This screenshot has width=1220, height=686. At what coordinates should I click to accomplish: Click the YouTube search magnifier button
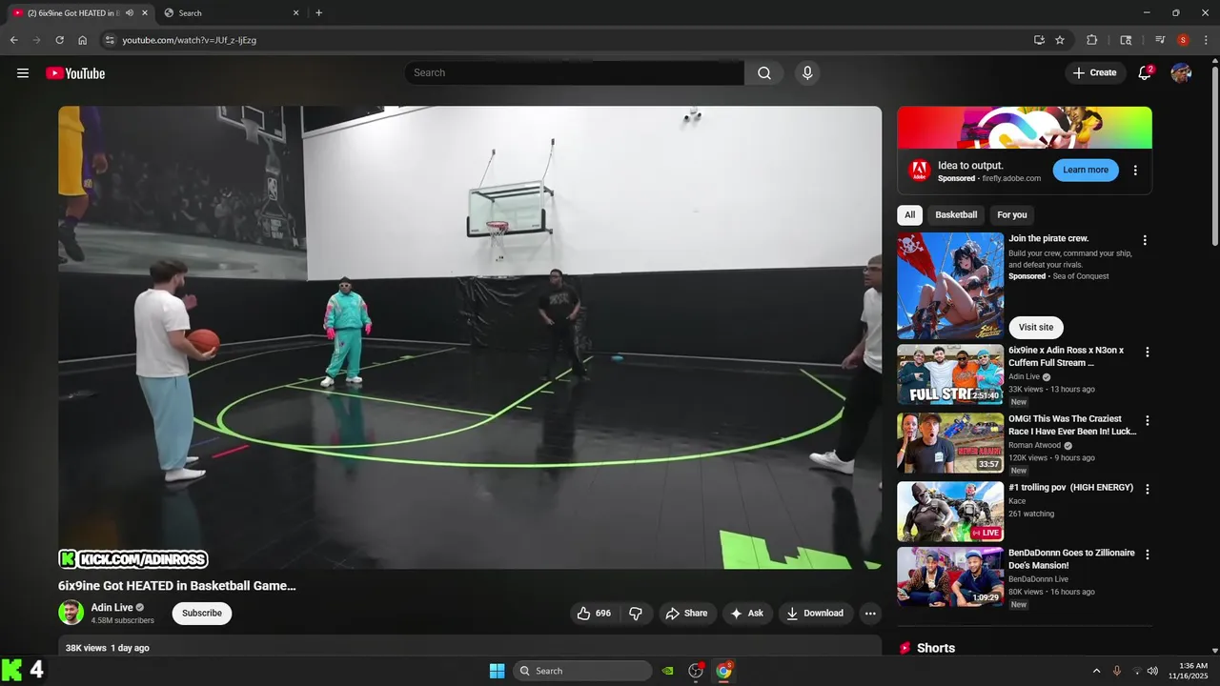pyautogui.click(x=764, y=73)
